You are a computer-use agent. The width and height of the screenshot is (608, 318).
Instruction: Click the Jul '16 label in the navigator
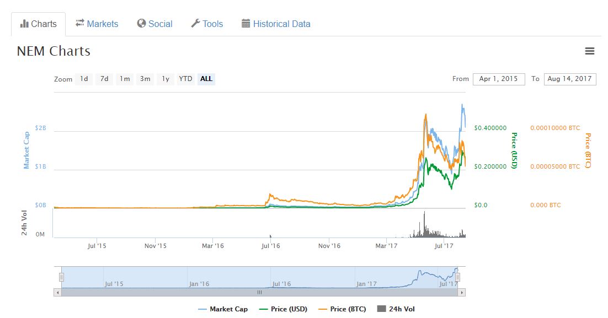(x=281, y=284)
